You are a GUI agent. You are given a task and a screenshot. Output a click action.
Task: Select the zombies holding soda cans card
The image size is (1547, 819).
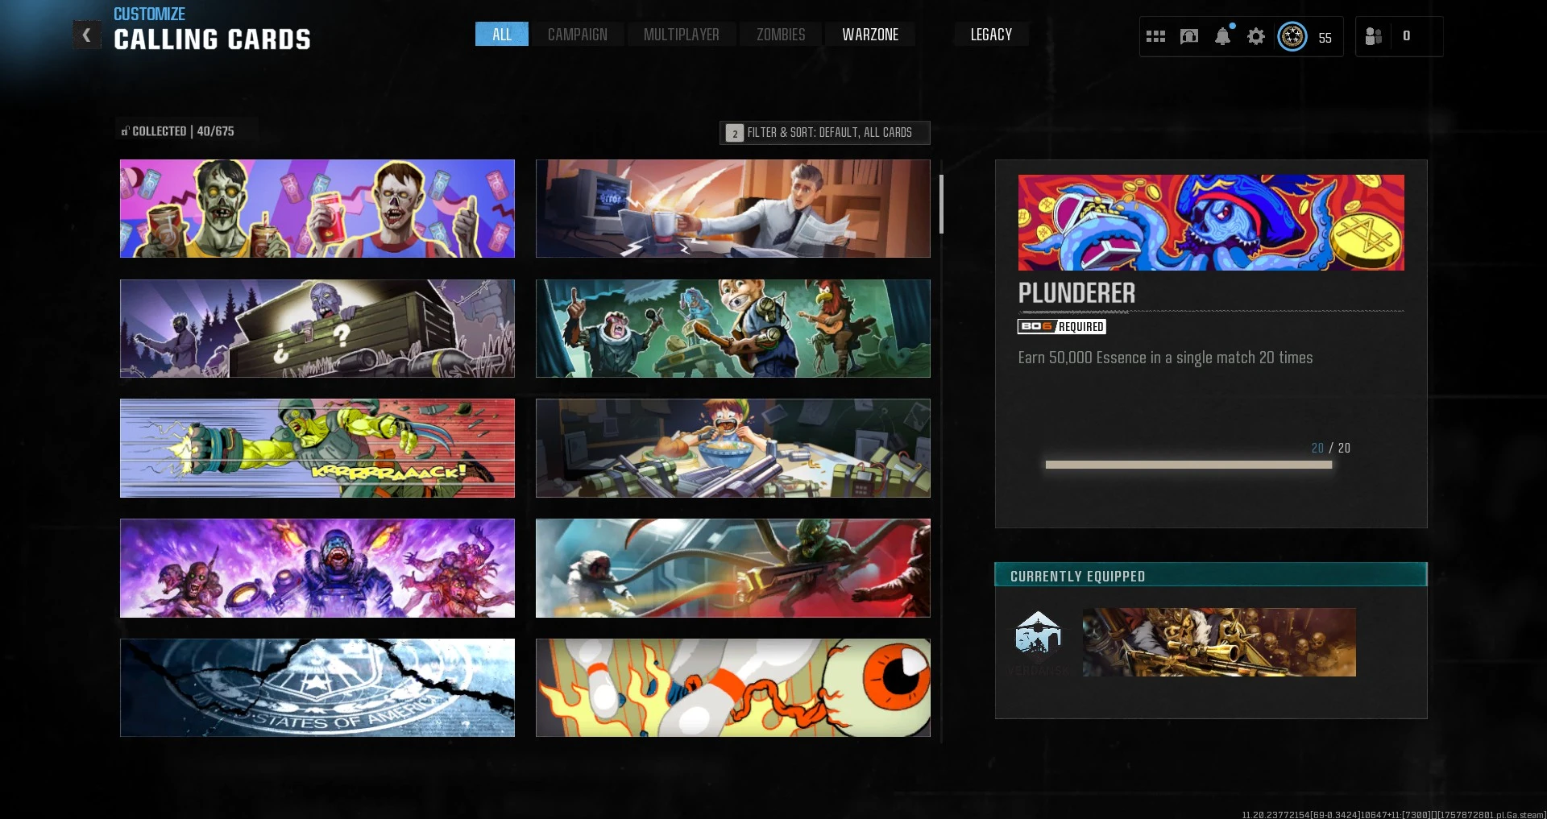pos(317,209)
